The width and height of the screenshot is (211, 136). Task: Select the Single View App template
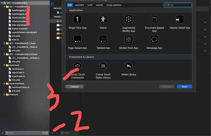(78, 22)
